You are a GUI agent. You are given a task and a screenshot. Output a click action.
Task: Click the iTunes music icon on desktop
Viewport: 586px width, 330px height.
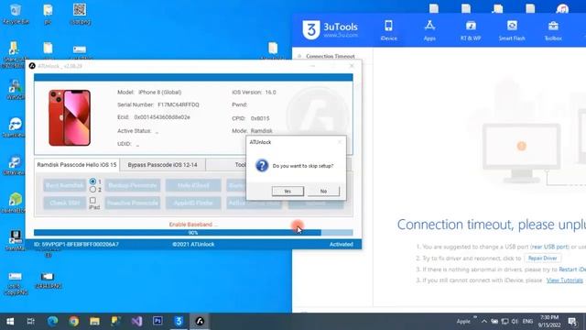point(562,9)
